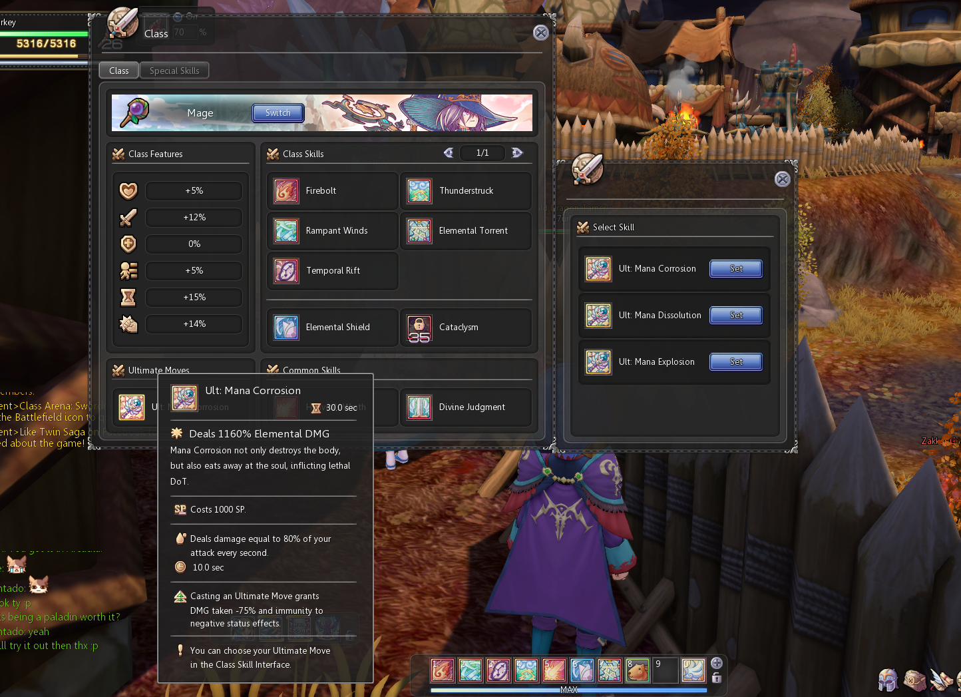
Task: Use hotbar slot 3 rift skill
Action: pos(498,670)
